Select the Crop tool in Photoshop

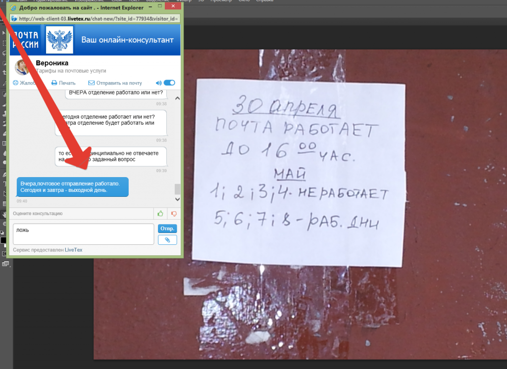point(4,72)
